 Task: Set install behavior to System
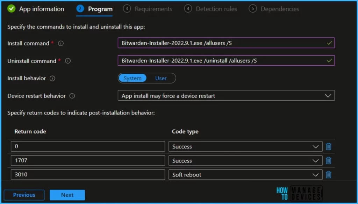(x=133, y=78)
